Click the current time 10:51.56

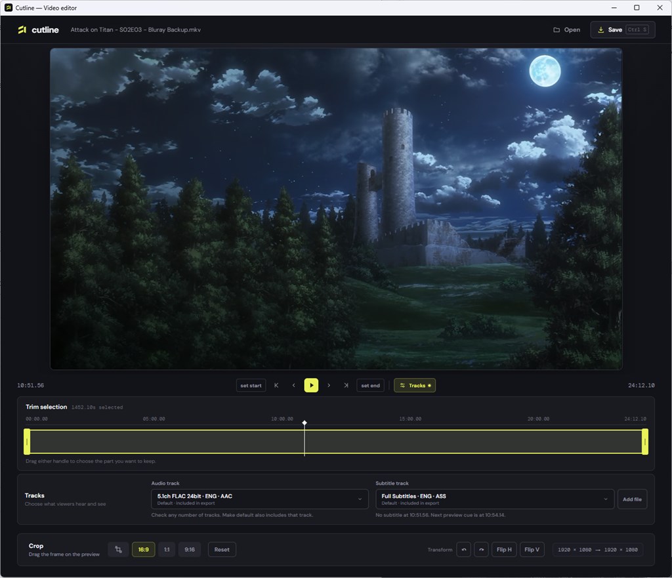point(30,385)
